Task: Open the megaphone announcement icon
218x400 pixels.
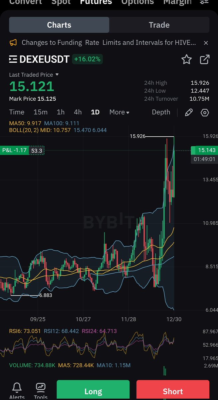Action: [13, 43]
